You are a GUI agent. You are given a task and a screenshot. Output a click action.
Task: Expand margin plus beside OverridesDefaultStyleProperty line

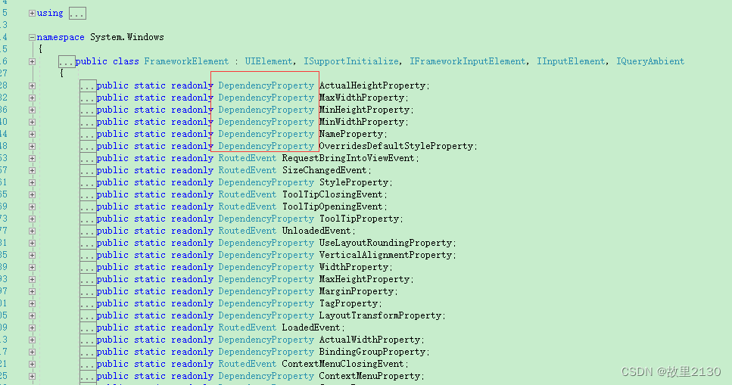point(32,147)
